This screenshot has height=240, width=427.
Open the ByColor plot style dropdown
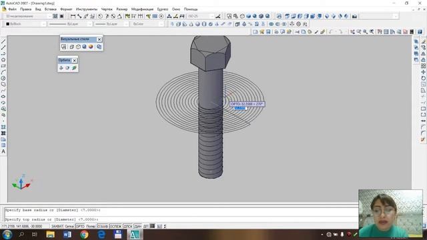click(147, 24)
